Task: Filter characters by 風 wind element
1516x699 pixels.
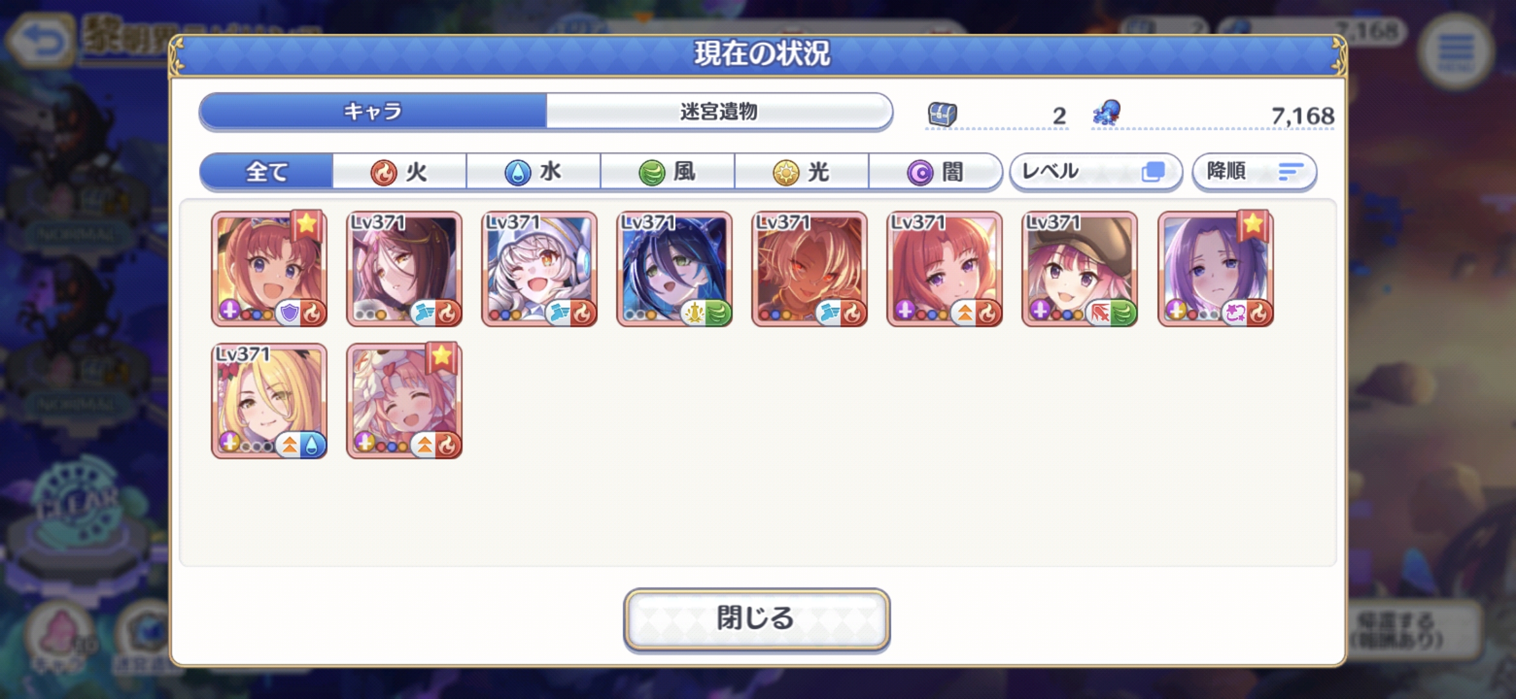Action: point(667,172)
